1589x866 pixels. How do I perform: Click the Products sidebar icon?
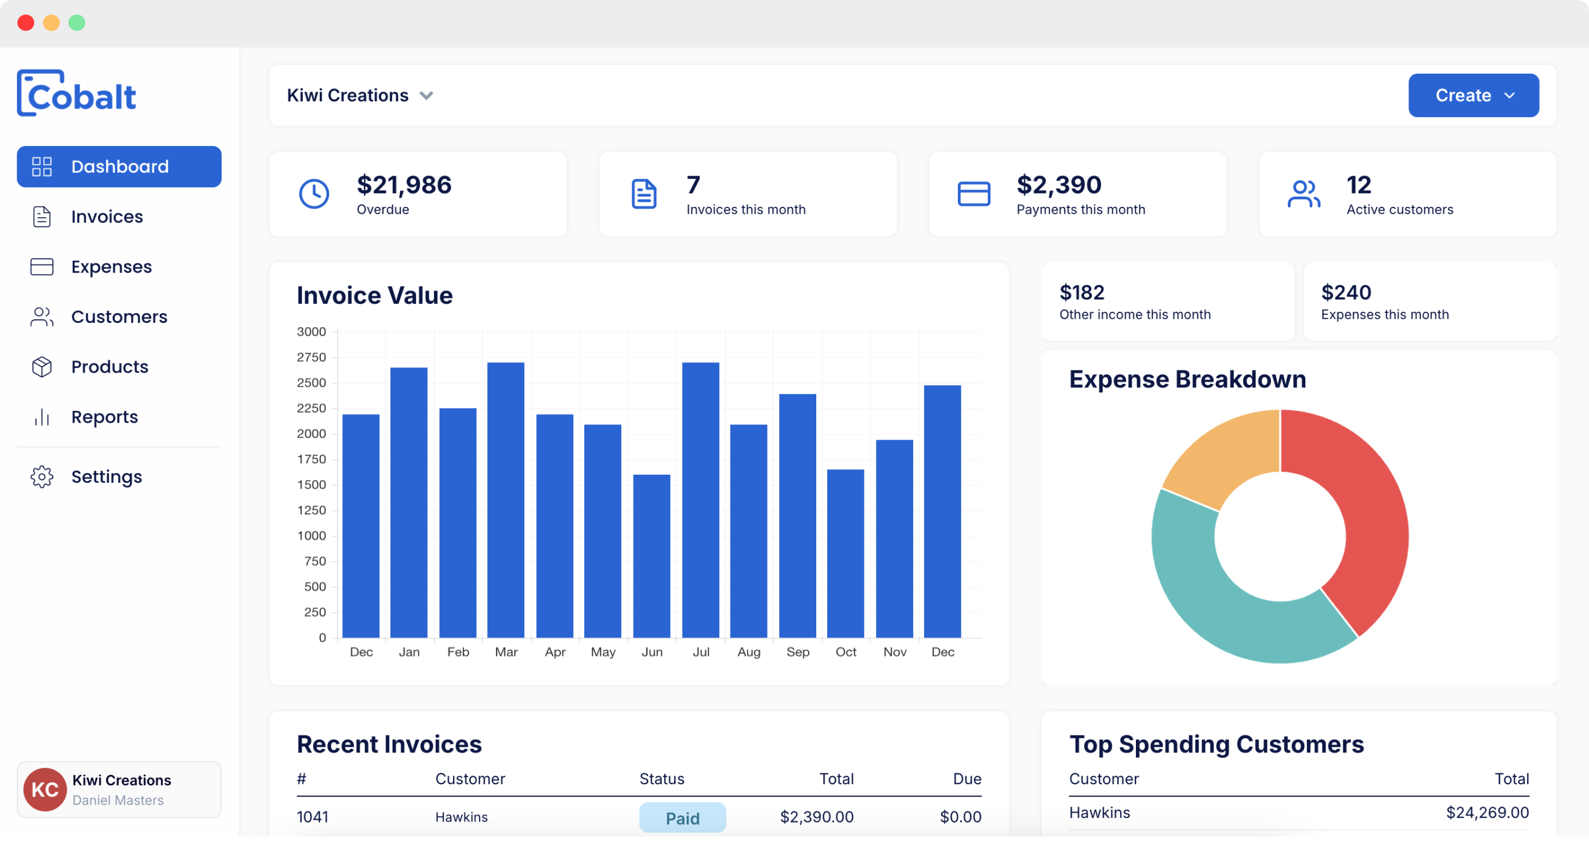pyautogui.click(x=41, y=366)
